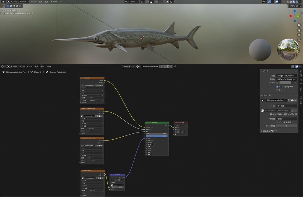Switch to the オプション sidebar tab
303x197 pixels.
click(x=301, y=100)
